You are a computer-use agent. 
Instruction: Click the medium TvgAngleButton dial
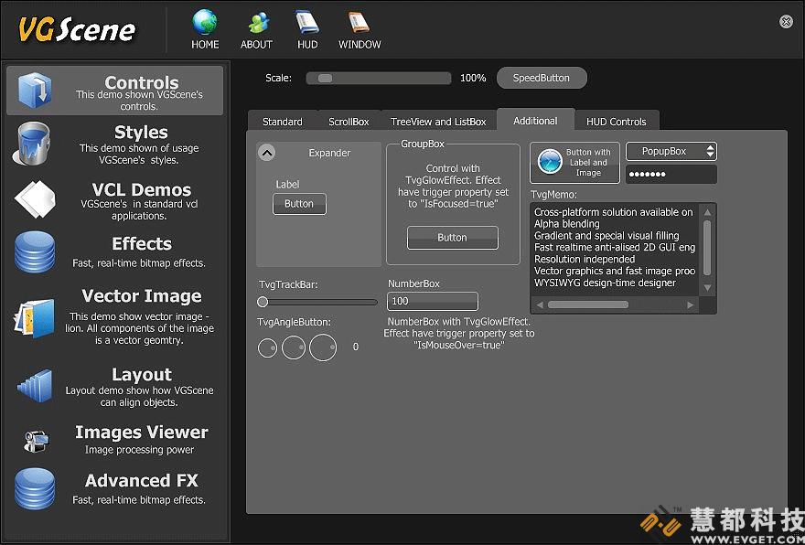click(x=294, y=347)
